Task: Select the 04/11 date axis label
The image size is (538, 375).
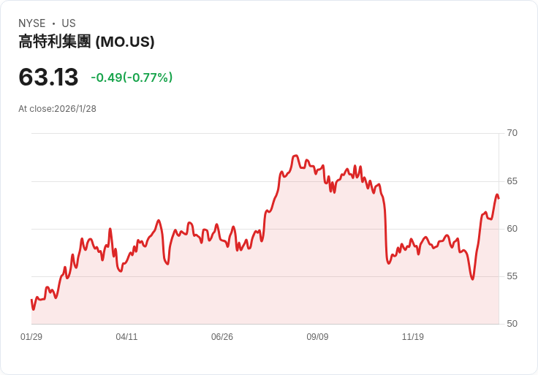Action: coord(126,337)
